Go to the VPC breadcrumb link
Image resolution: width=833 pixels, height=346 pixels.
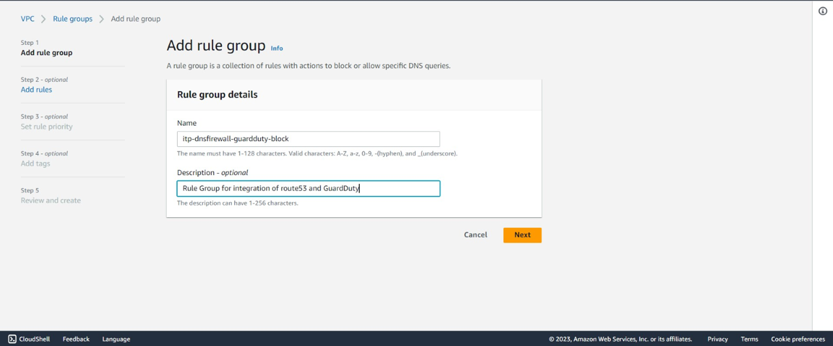click(x=27, y=19)
